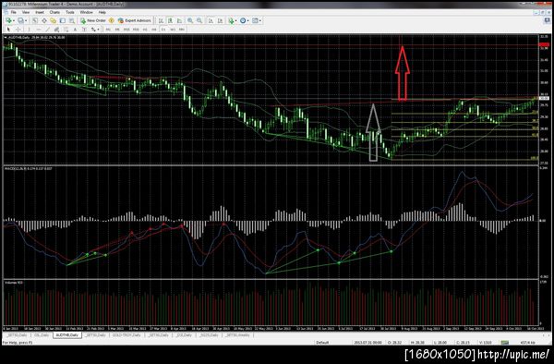Image resolution: width=554 pixels, height=364 pixels.
Task: Set timeframe to W1
Action: (173, 30)
